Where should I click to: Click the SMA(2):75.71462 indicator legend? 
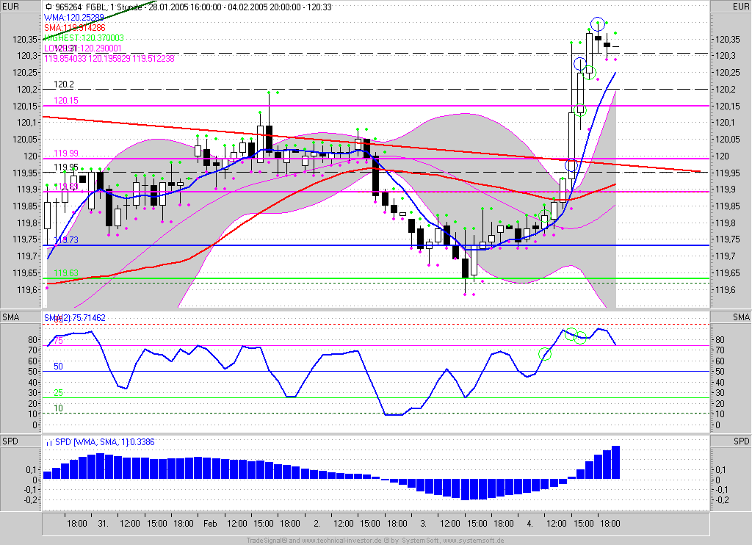click(75, 317)
